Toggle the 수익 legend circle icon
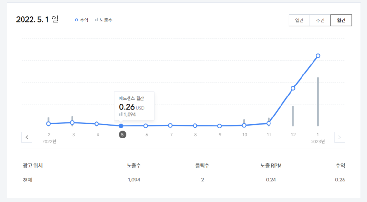The height and width of the screenshot is (202, 367). [x=76, y=20]
